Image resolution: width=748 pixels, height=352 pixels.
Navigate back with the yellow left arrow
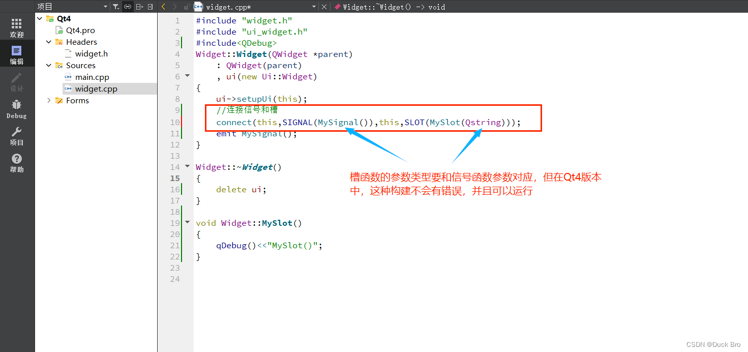[x=163, y=6]
